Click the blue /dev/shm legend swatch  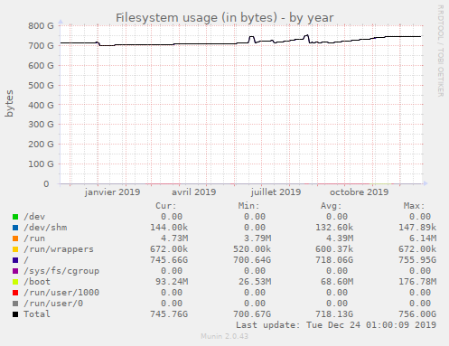coord(15,228)
